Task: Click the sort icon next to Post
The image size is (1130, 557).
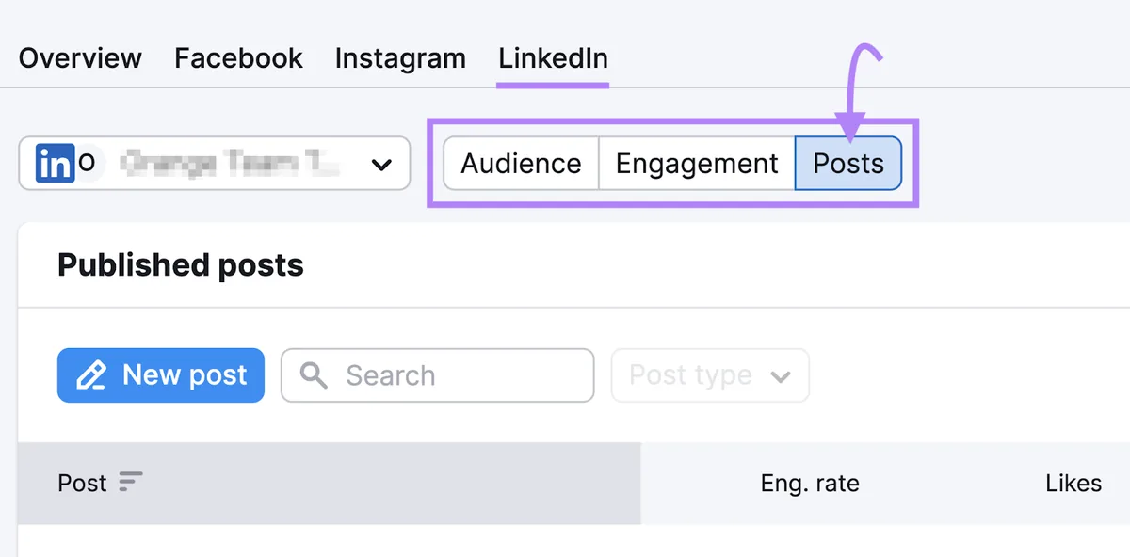Action: coord(131,483)
